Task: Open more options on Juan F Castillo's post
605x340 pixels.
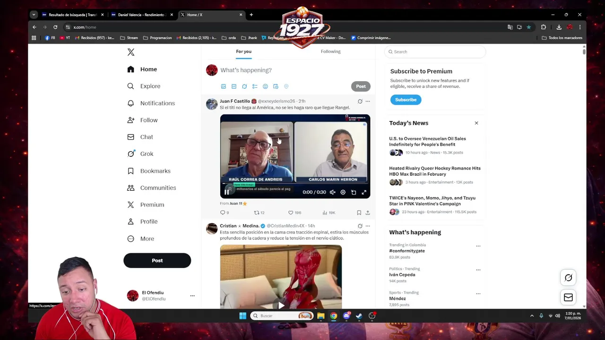Action: coord(368,101)
